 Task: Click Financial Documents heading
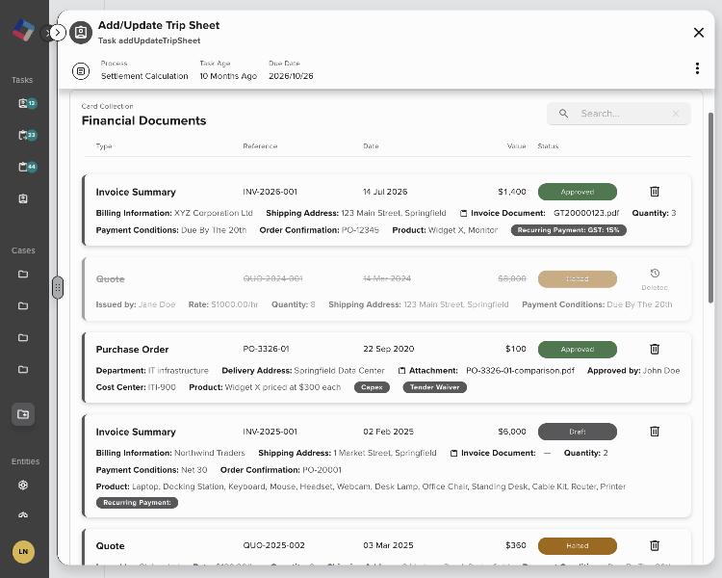coord(143,120)
